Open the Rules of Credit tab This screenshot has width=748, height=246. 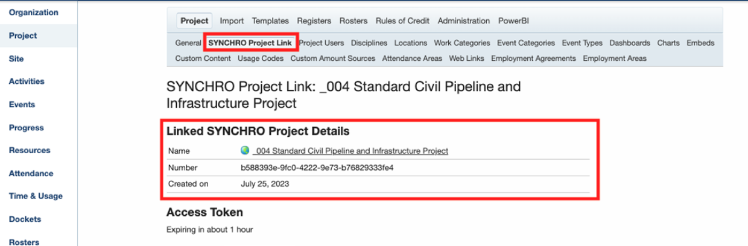pyautogui.click(x=402, y=21)
